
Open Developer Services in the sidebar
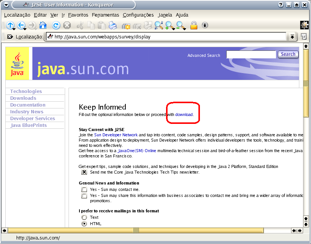32,119
